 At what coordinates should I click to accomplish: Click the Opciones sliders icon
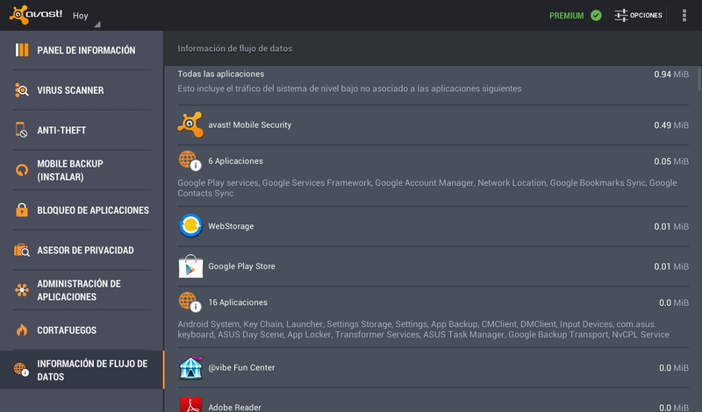coord(621,15)
